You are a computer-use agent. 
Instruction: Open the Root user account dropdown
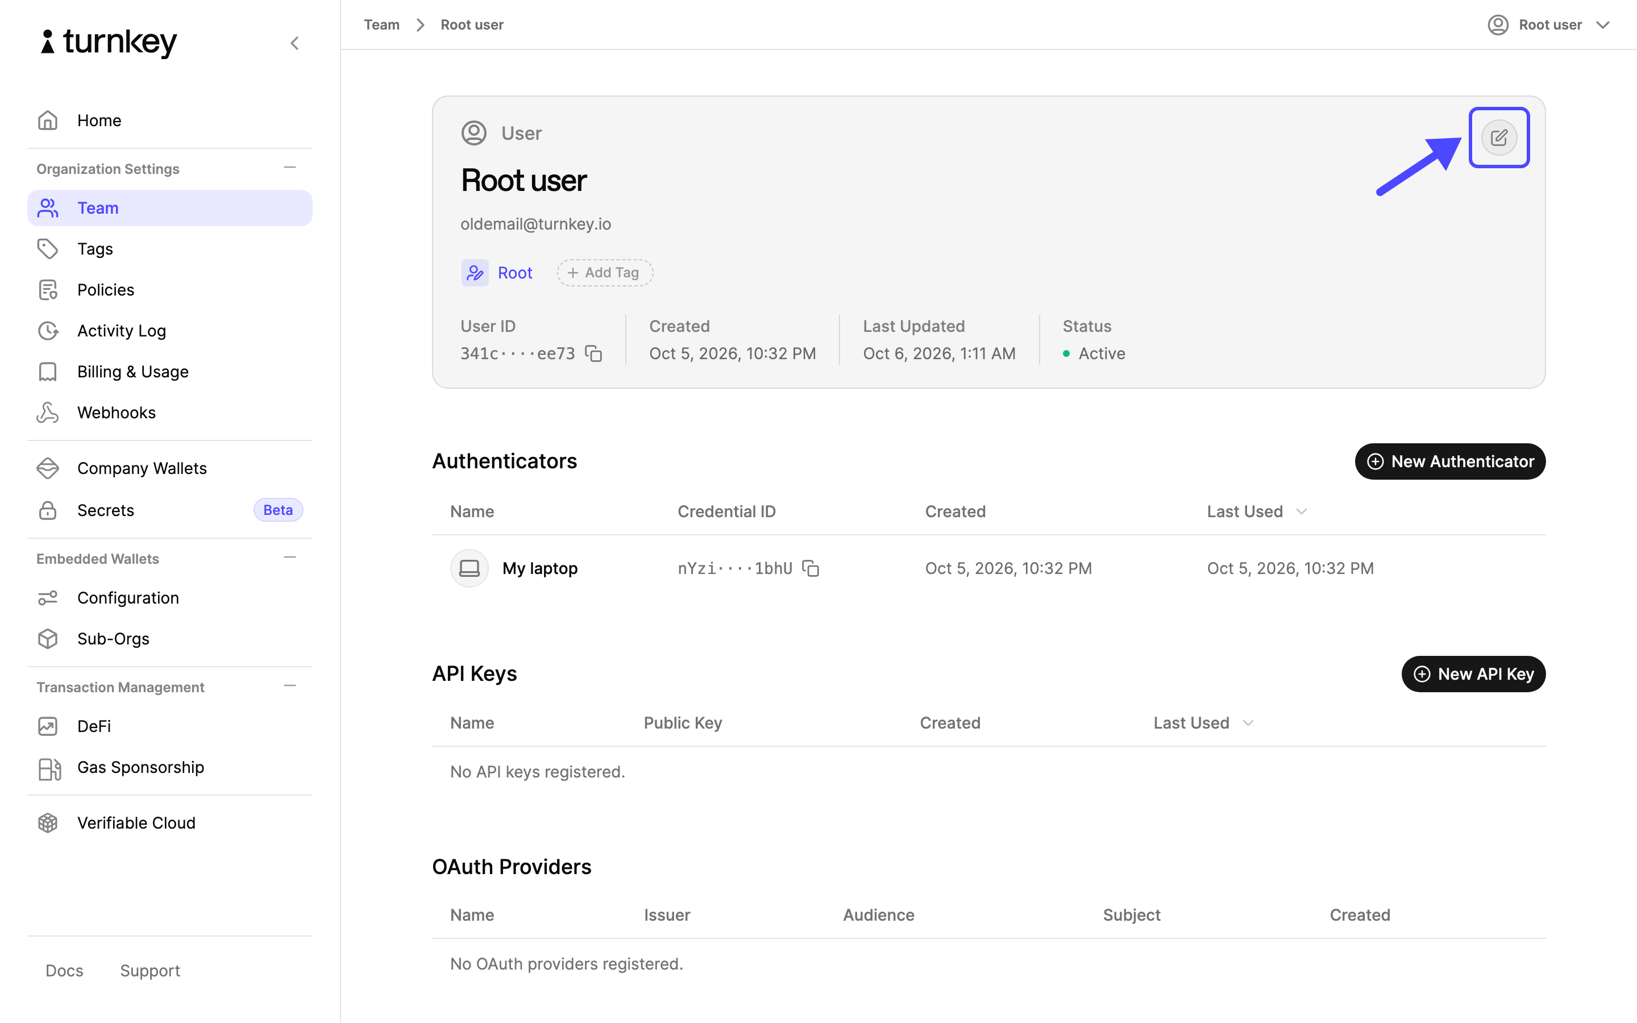(x=1549, y=25)
